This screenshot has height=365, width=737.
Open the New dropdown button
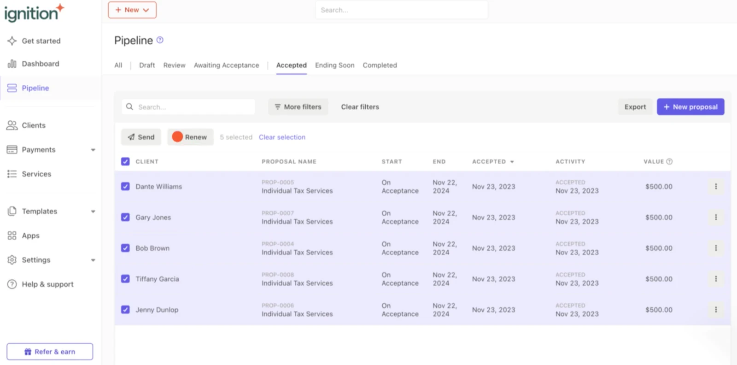point(132,10)
